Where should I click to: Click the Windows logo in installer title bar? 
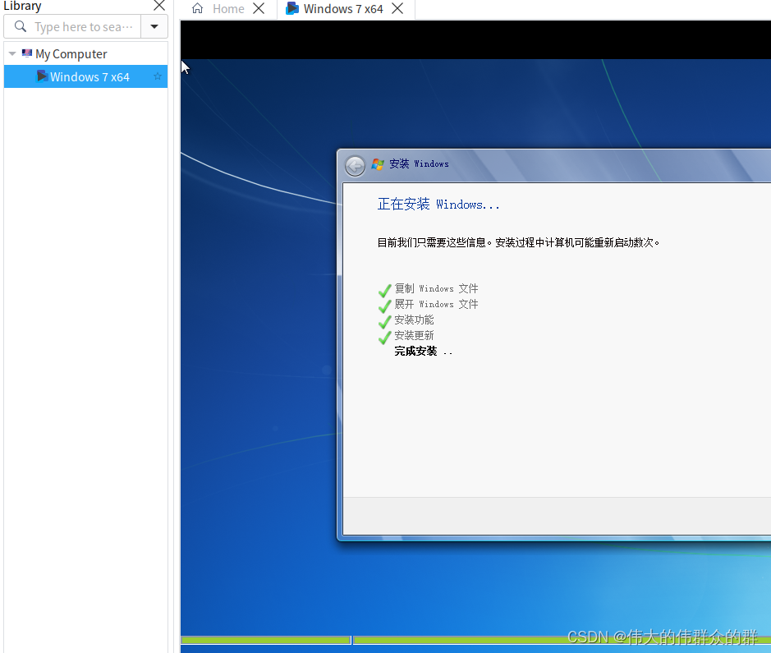point(378,163)
